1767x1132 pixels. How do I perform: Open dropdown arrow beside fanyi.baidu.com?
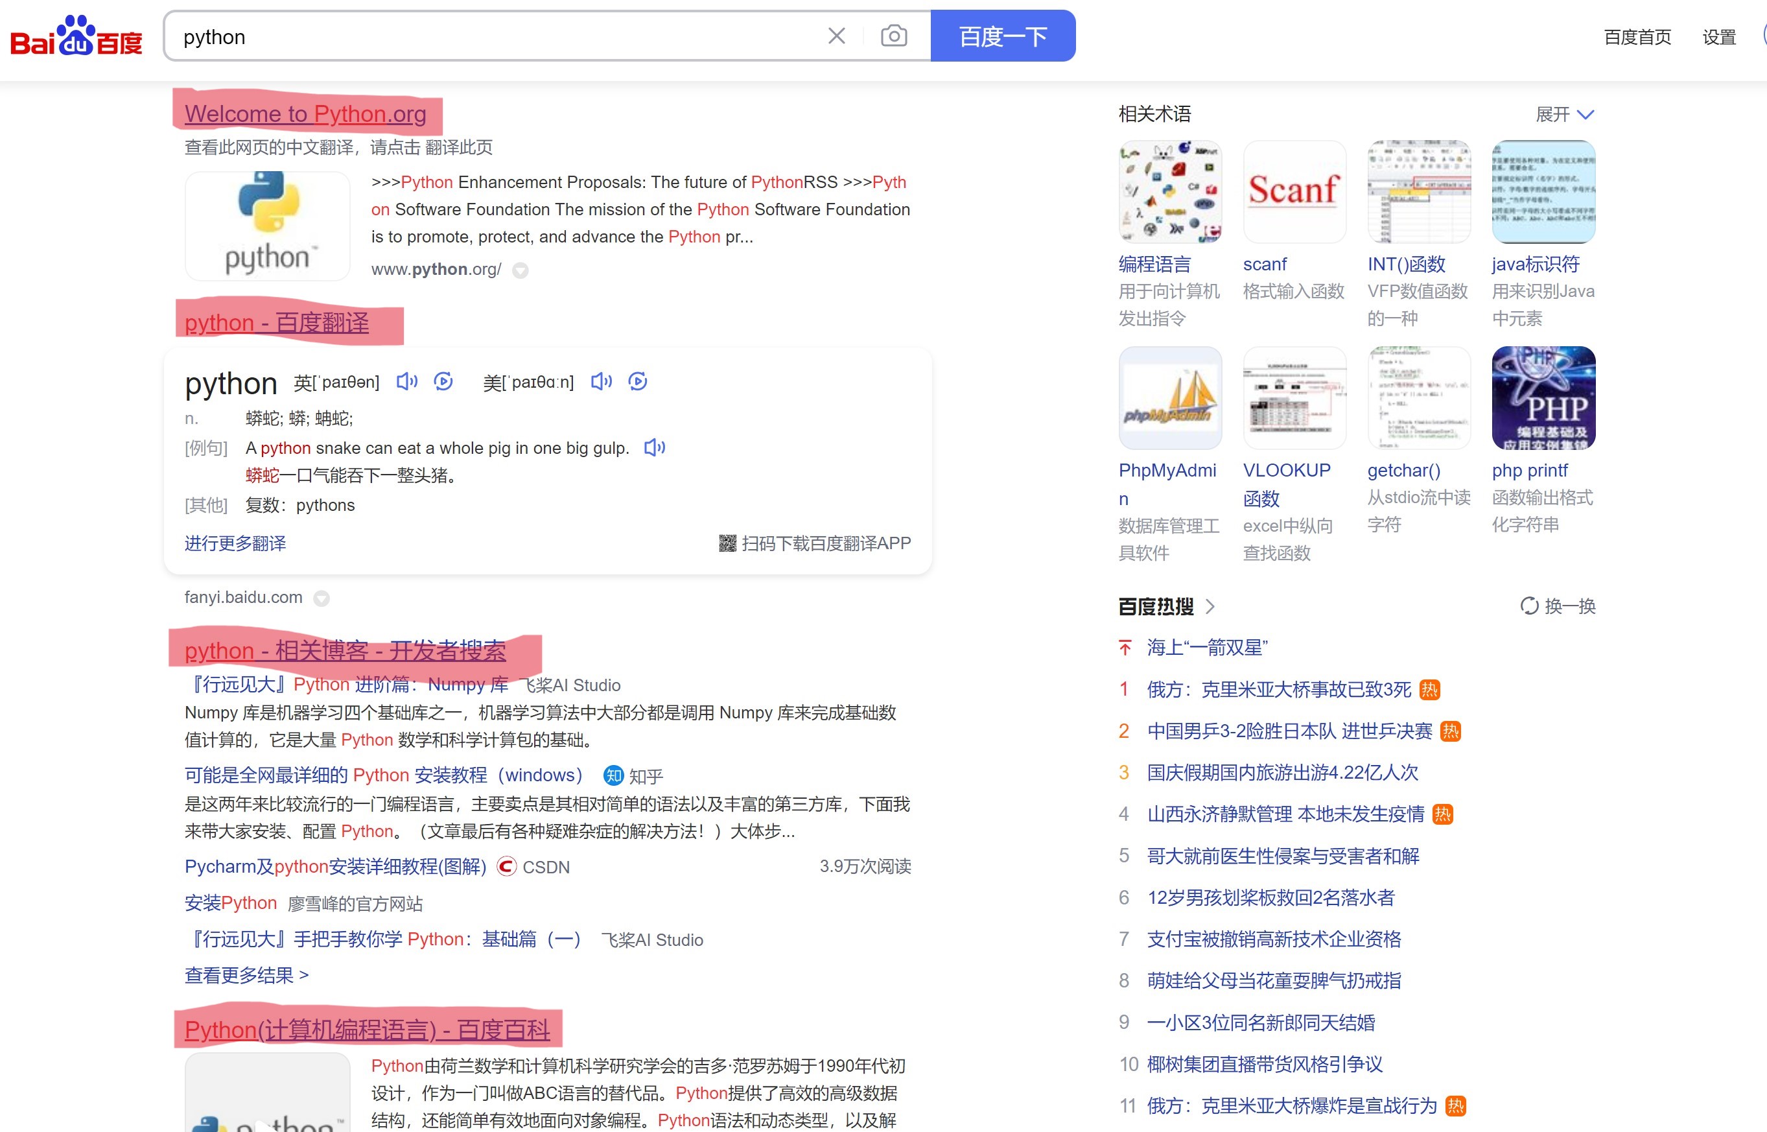click(x=321, y=598)
